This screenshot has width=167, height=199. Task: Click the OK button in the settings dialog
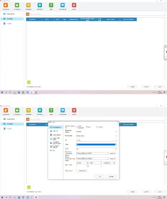(100, 176)
